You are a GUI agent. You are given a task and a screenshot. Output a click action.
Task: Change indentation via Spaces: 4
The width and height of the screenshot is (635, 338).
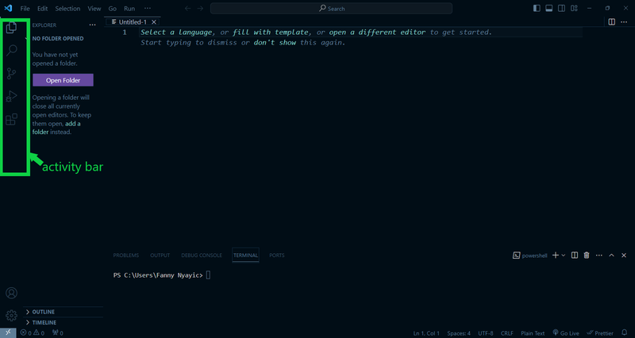point(459,333)
